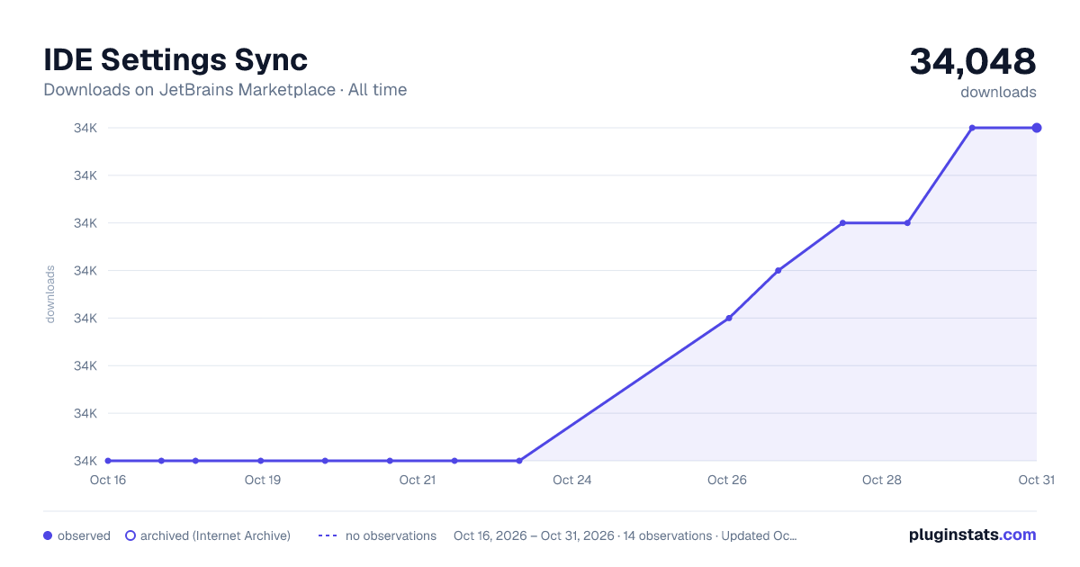Click the 'Oct 24' x-axis label
This screenshot has height=567, width=1080.
click(x=572, y=480)
